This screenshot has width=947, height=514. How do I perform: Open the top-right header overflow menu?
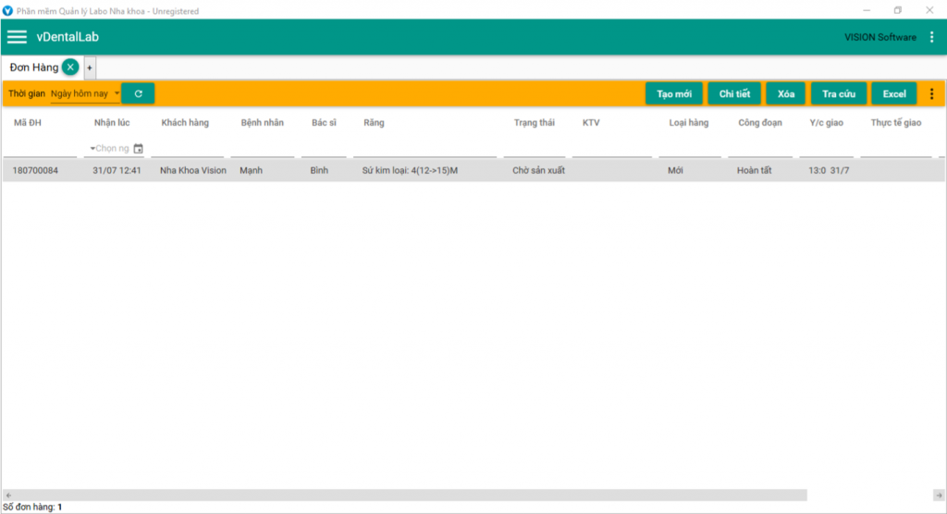click(x=932, y=37)
